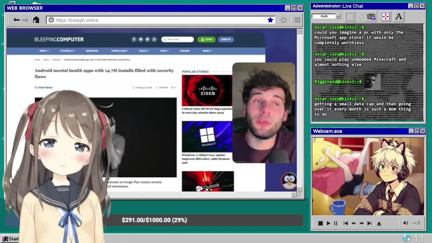Expand the DOWNLOADS dropdown menu
The height and width of the screenshot is (243, 432).
click(119, 51)
